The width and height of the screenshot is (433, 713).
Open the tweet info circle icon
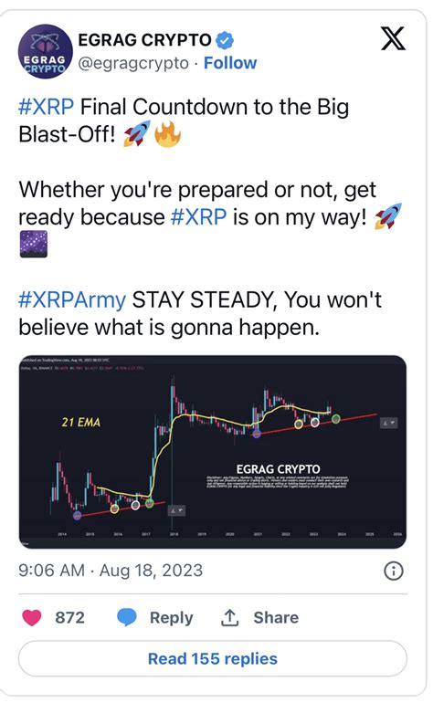click(x=394, y=571)
